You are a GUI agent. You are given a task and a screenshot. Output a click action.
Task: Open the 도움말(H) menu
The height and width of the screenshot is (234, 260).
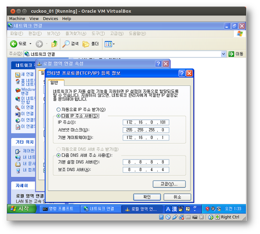pos(138,33)
